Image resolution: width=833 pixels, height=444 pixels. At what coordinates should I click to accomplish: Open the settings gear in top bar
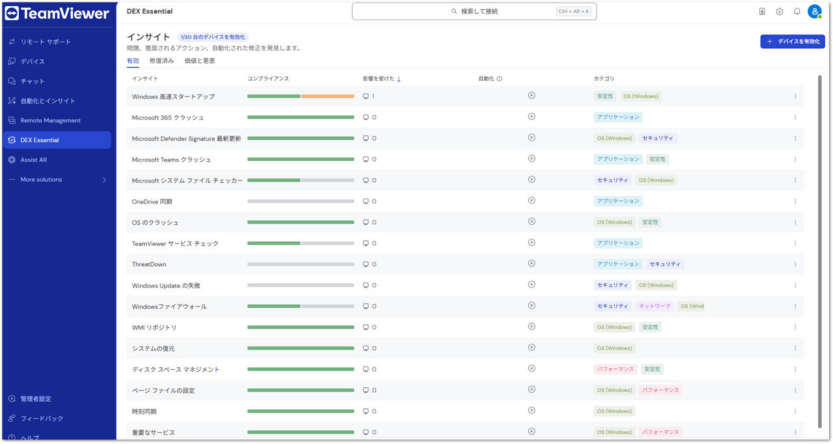(780, 12)
